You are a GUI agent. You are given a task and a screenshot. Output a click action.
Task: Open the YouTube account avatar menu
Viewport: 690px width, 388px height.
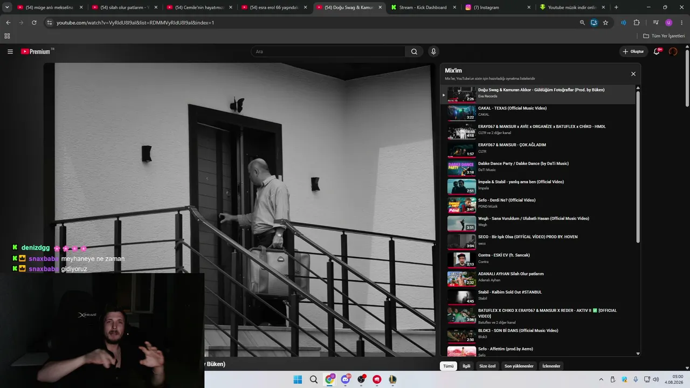[x=673, y=52]
